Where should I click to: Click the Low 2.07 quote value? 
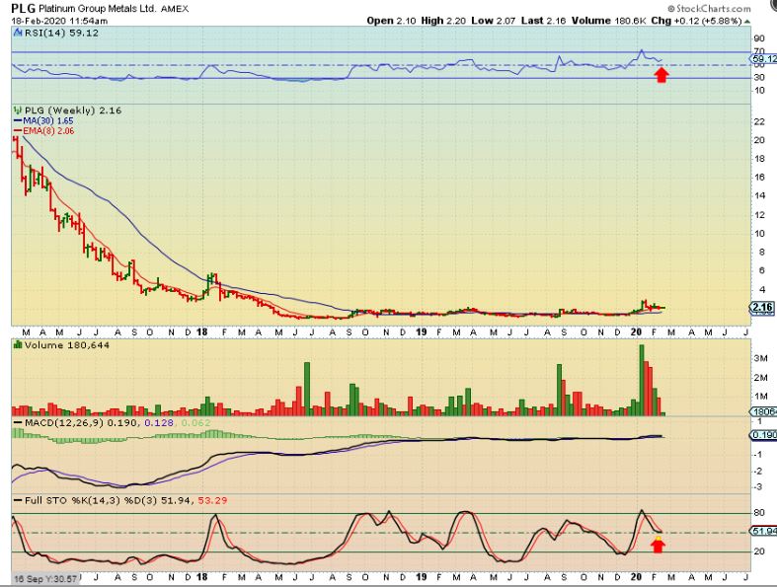[493, 21]
